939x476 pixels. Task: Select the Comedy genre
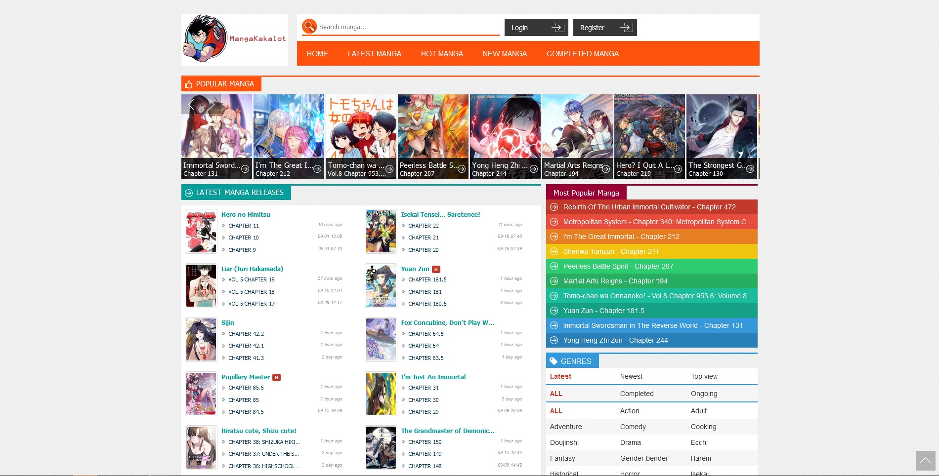(633, 427)
